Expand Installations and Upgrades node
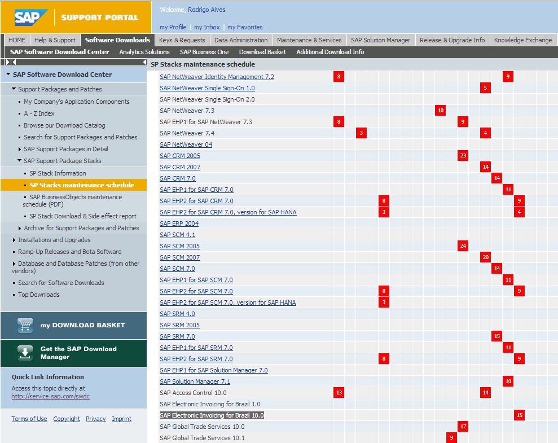This screenshot has height=443, width=558. tap(14, 240)
